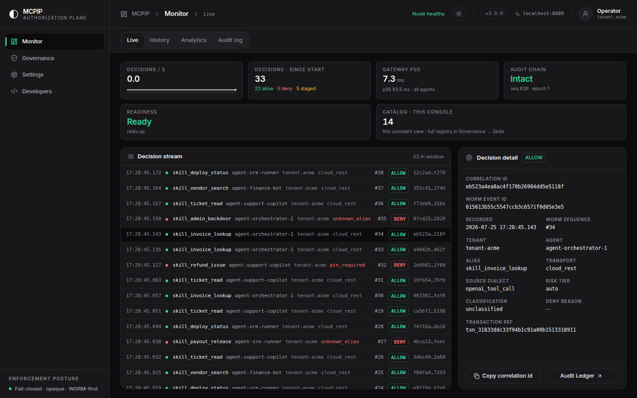The image size is (637, 398).
Task: Click the localhost:8080 endpoint label
Action: (543, 14)
